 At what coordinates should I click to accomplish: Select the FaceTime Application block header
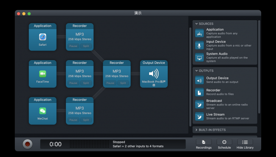pos(42,63)
